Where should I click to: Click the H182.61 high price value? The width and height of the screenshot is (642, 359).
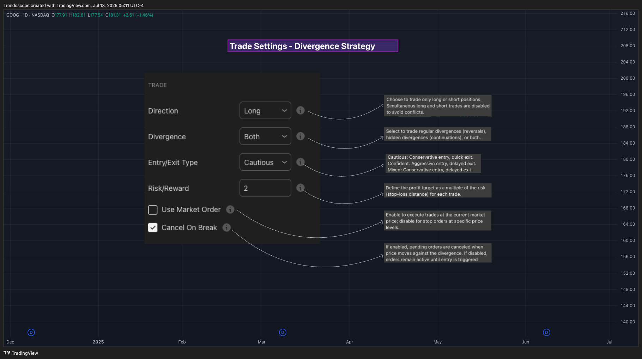[x=77, y=15]
